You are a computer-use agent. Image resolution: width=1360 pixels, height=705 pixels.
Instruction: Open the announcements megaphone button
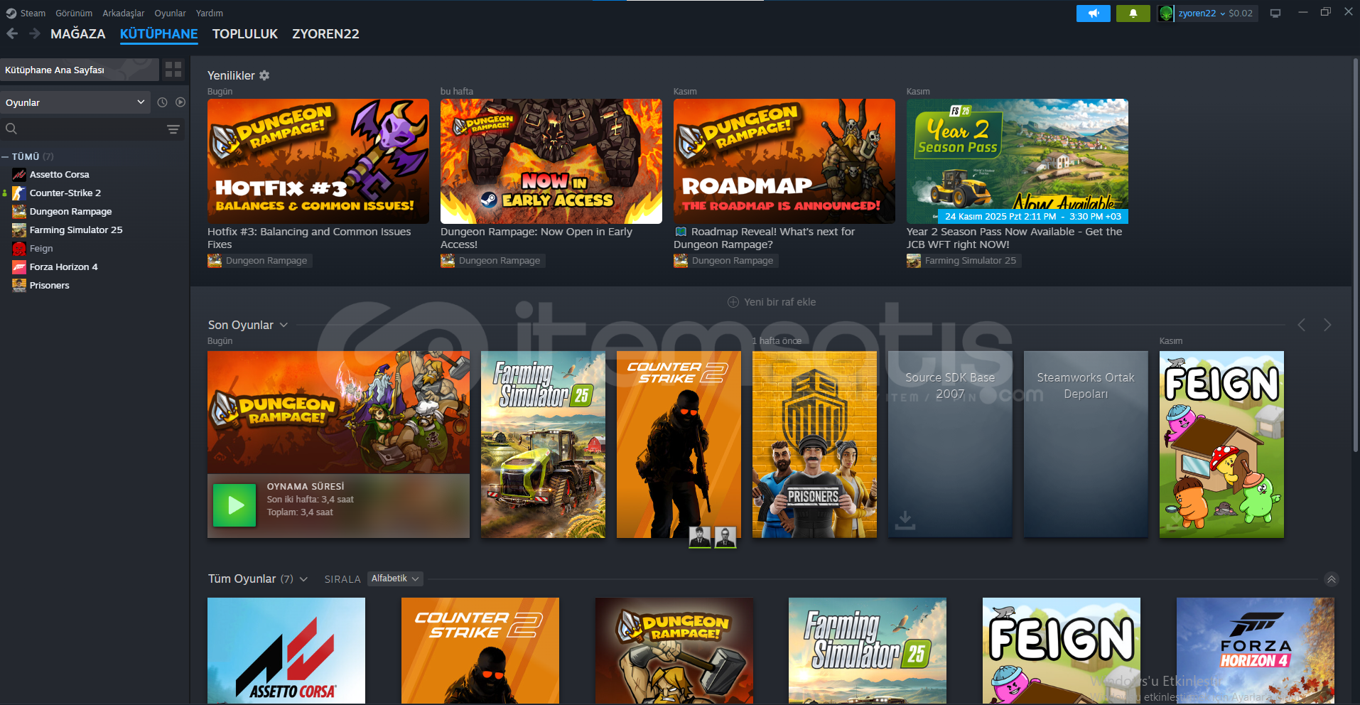(x=1093, y=13)
